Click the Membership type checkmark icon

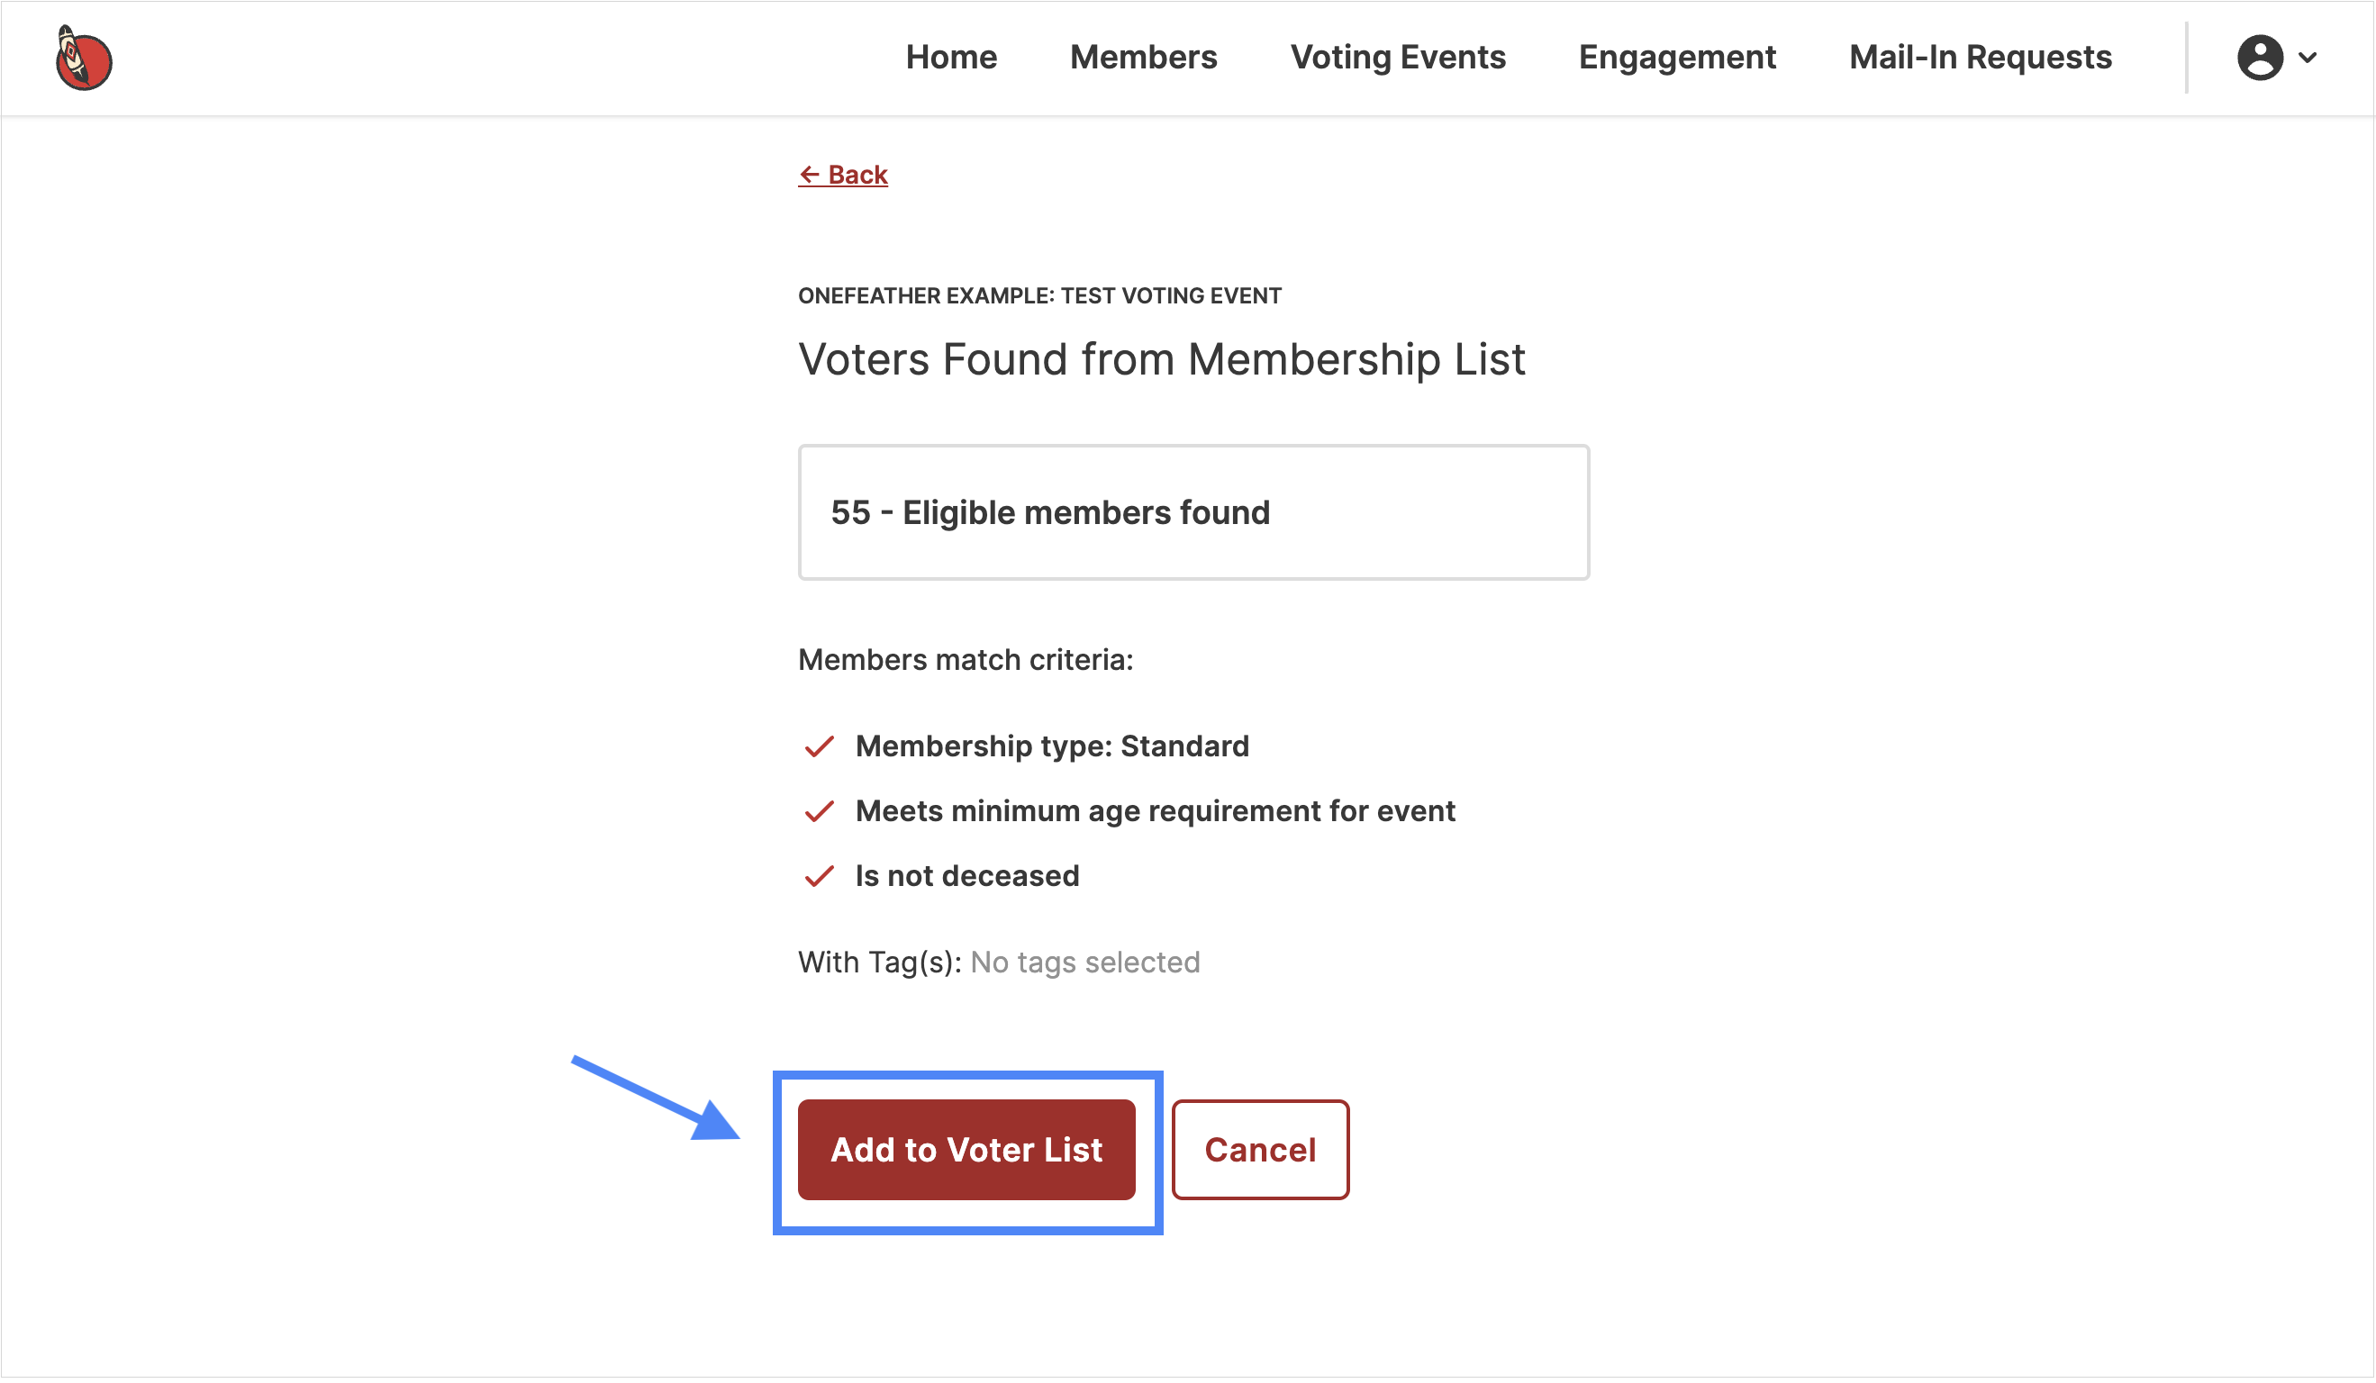[x=820, y=746]
